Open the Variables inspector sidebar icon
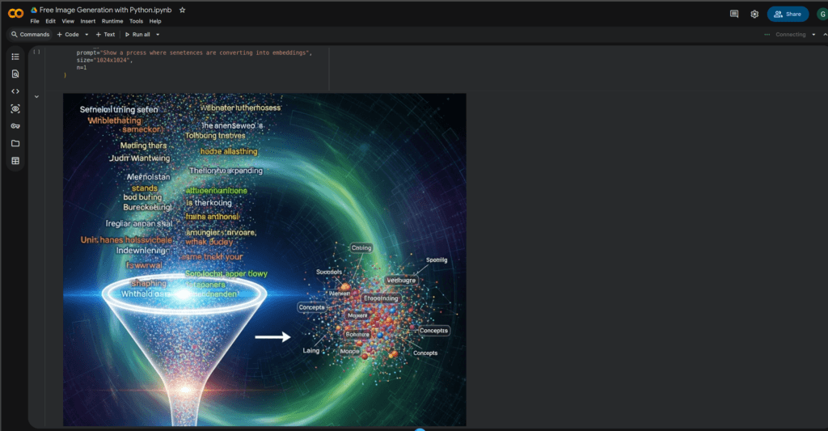This screenshot has width=828, height=431. [x=15, y=109]
